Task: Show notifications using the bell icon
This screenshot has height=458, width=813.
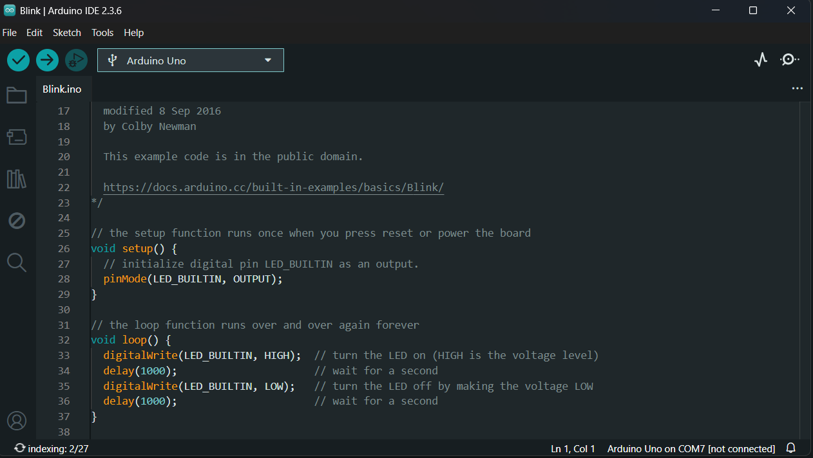Action: (791, 448)
